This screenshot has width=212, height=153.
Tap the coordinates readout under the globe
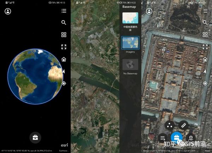[x=26, y=151]
